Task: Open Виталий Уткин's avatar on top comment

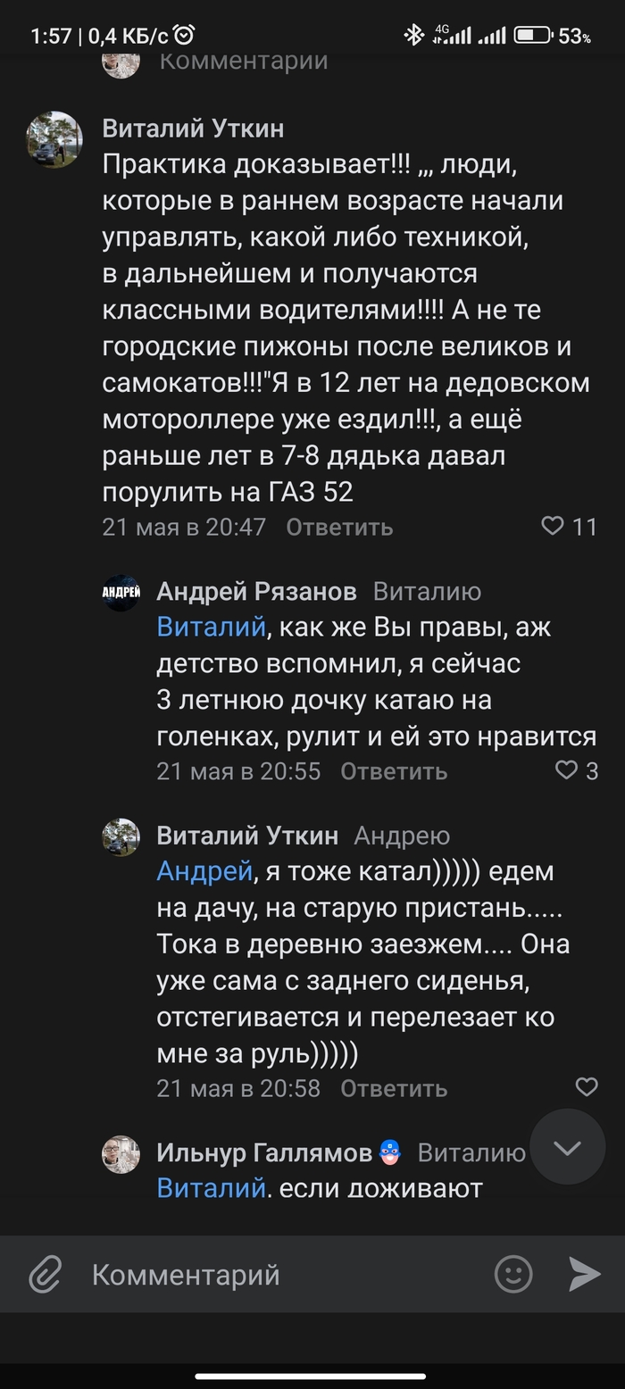Action: (54, 139)
